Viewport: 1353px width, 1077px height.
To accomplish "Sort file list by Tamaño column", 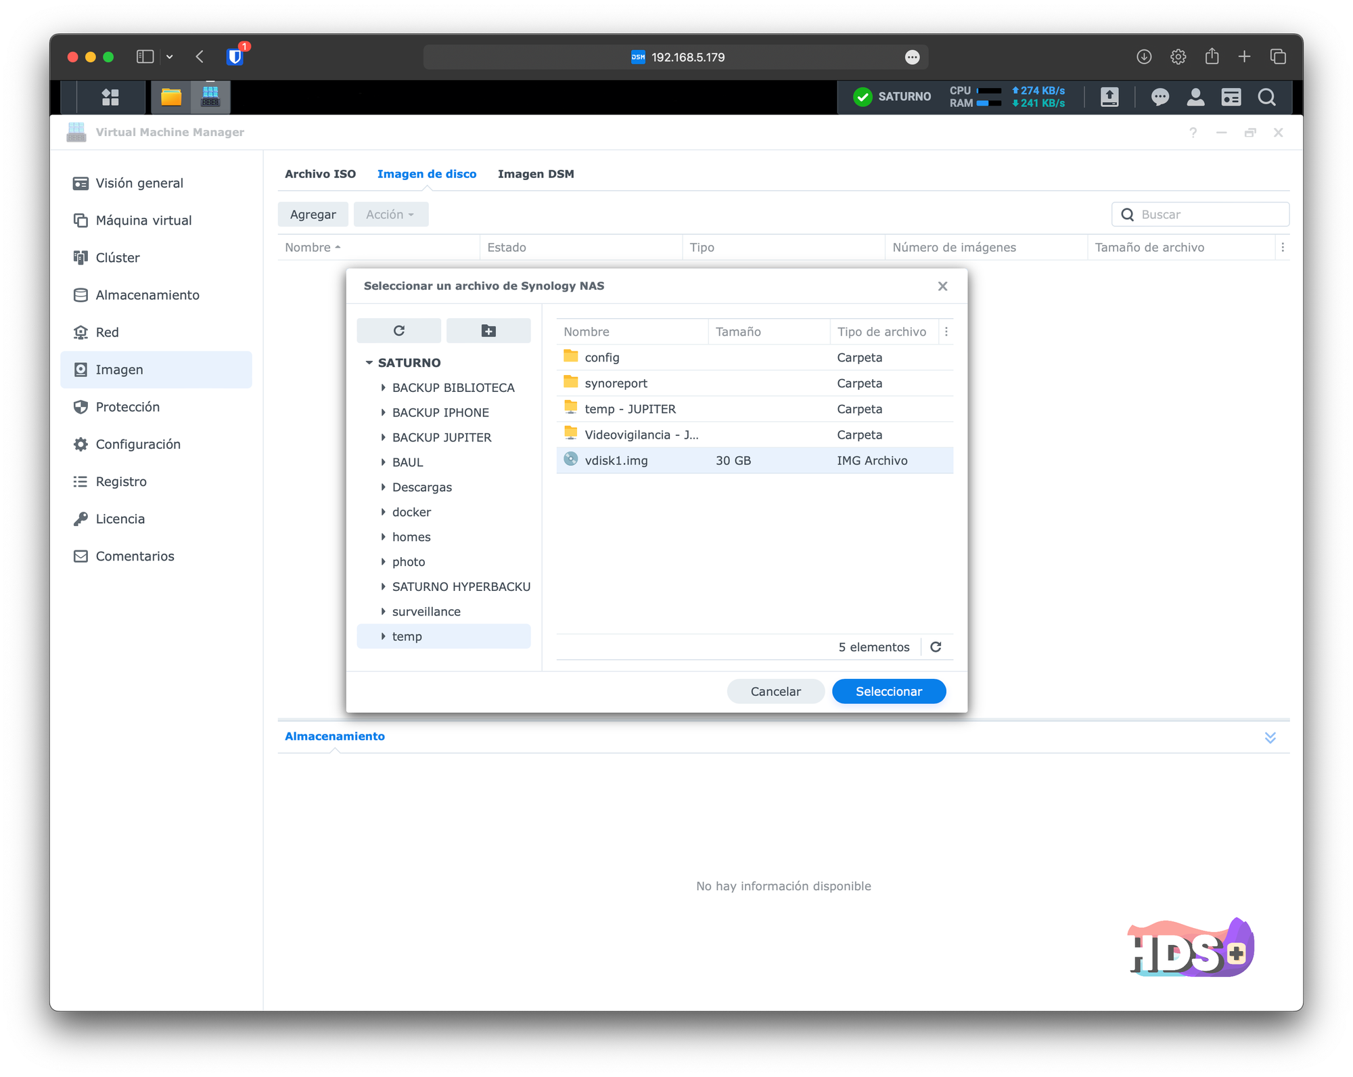I will [x=769, y=332].
